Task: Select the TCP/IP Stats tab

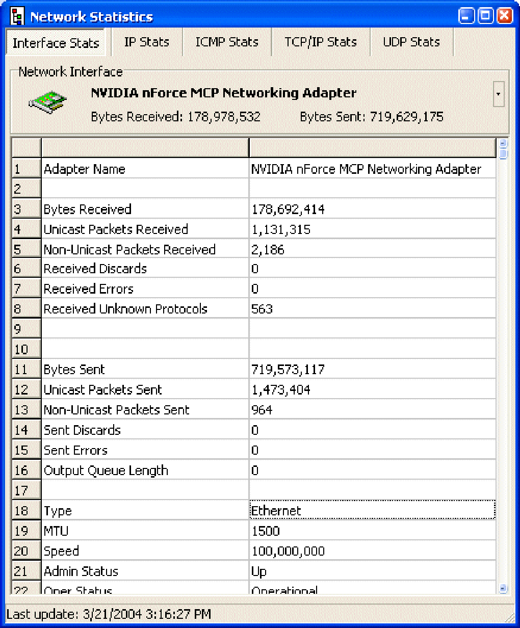Action: (x=321, y=42)
